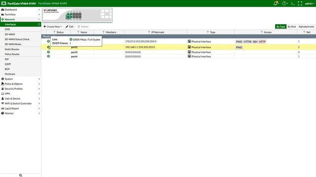Click the sidebar search magnifier icon
Screen dimensions: 316x177
click(x=21, y=175)
